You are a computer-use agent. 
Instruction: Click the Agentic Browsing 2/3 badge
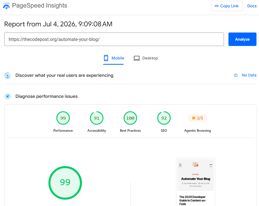tap(198, 118)
